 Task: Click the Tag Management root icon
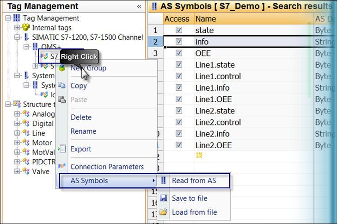(x=17, y=18)
